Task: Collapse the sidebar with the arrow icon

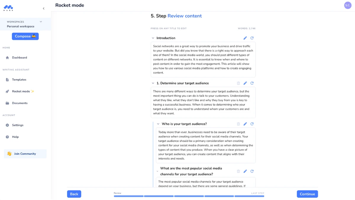Action: [x=43, y=9]
